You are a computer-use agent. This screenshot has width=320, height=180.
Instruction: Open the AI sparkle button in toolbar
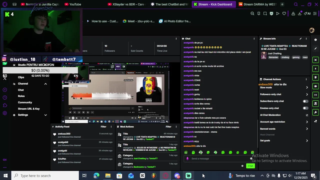pos(307,13)
